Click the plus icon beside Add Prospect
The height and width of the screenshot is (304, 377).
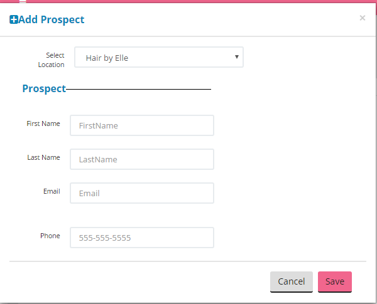(x=14, y=20)
